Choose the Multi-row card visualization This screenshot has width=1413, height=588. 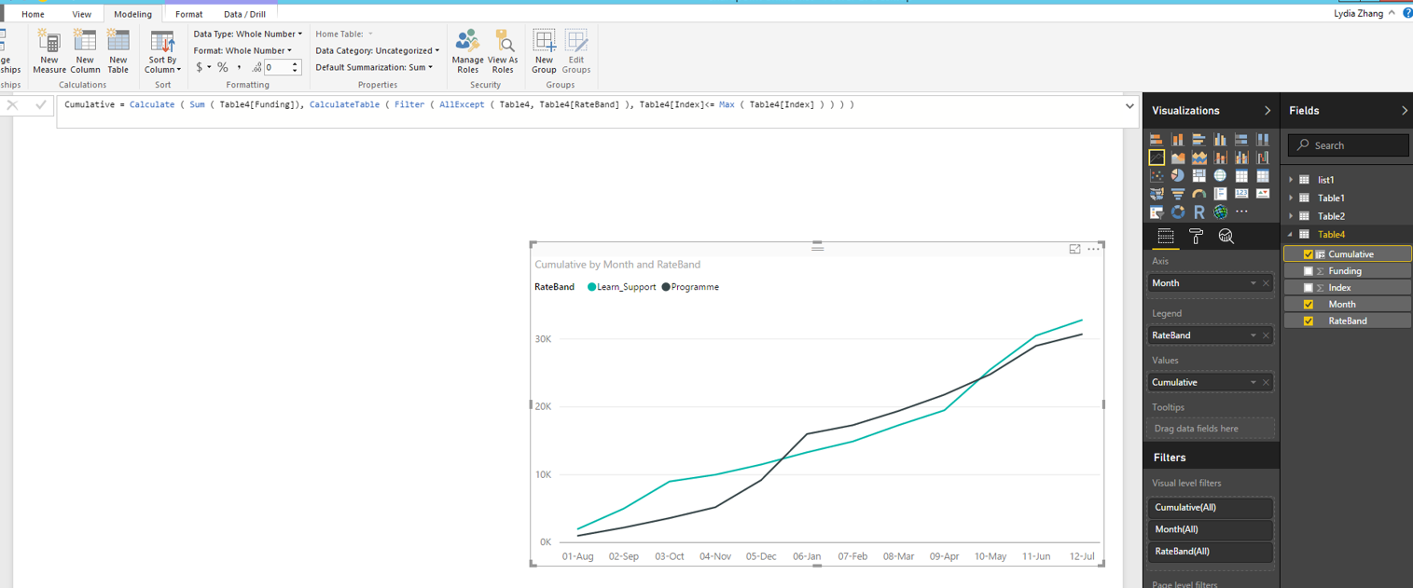1220,194
